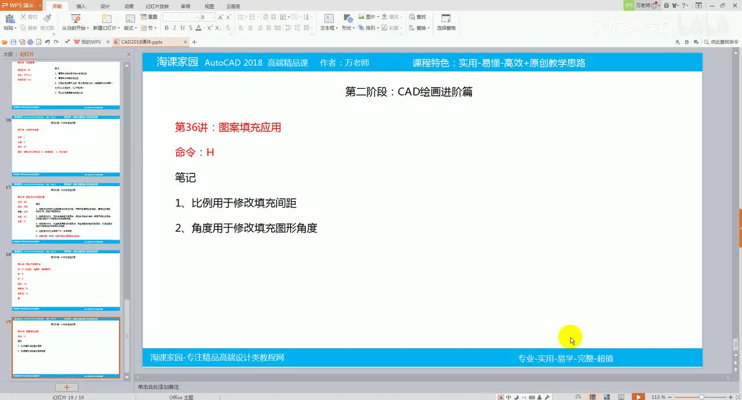The image size is (742, 400).
Task: Open the font size box showing 0
Action: click(208, 17)
